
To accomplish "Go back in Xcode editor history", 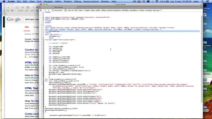I will point(45,10).
